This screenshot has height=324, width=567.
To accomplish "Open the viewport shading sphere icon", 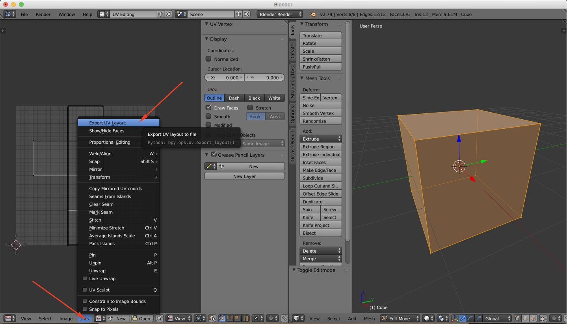I will point(429,318).
